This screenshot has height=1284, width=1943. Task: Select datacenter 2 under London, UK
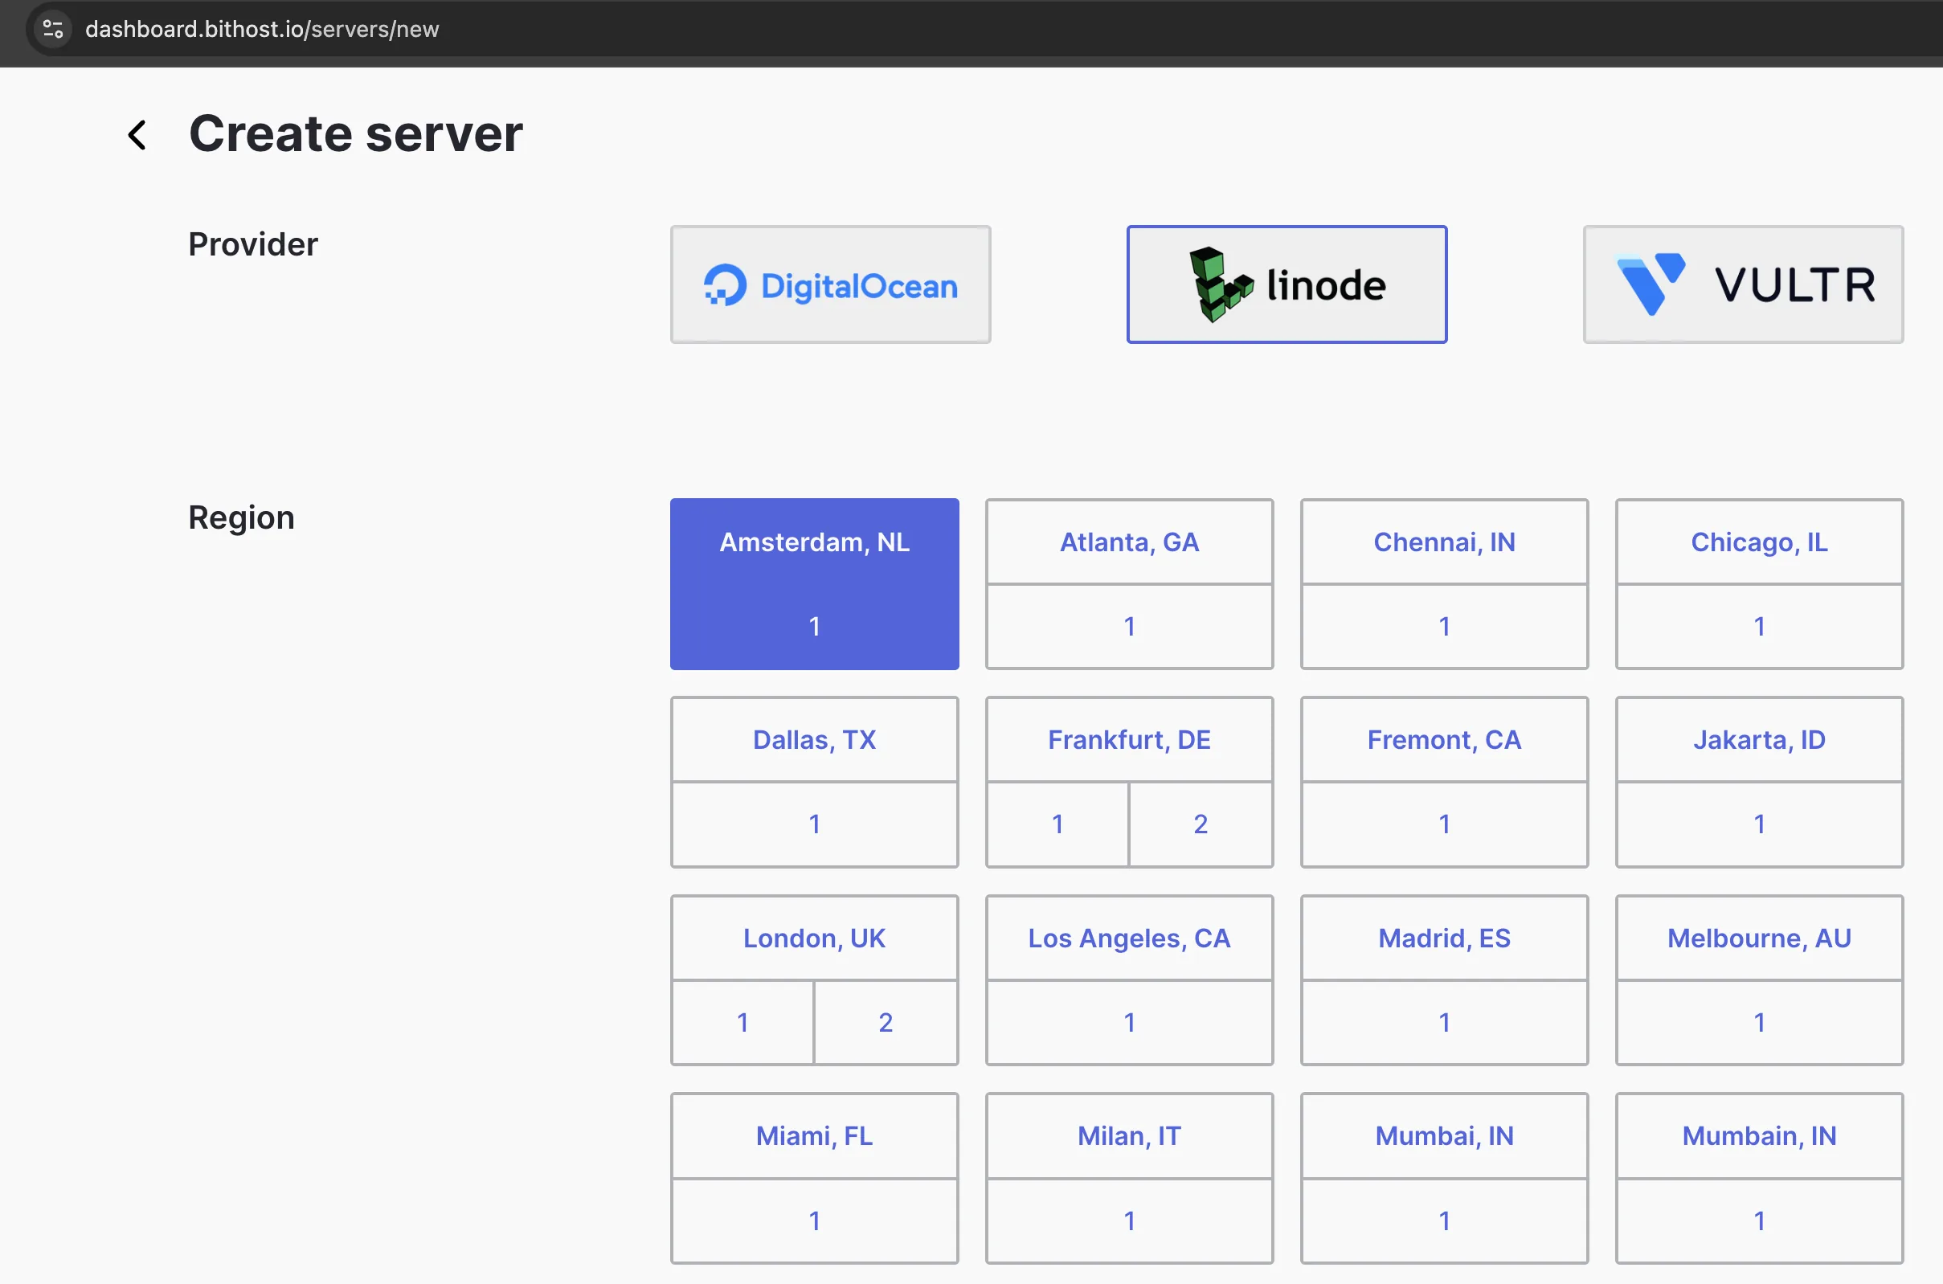tap(886, 1022)
